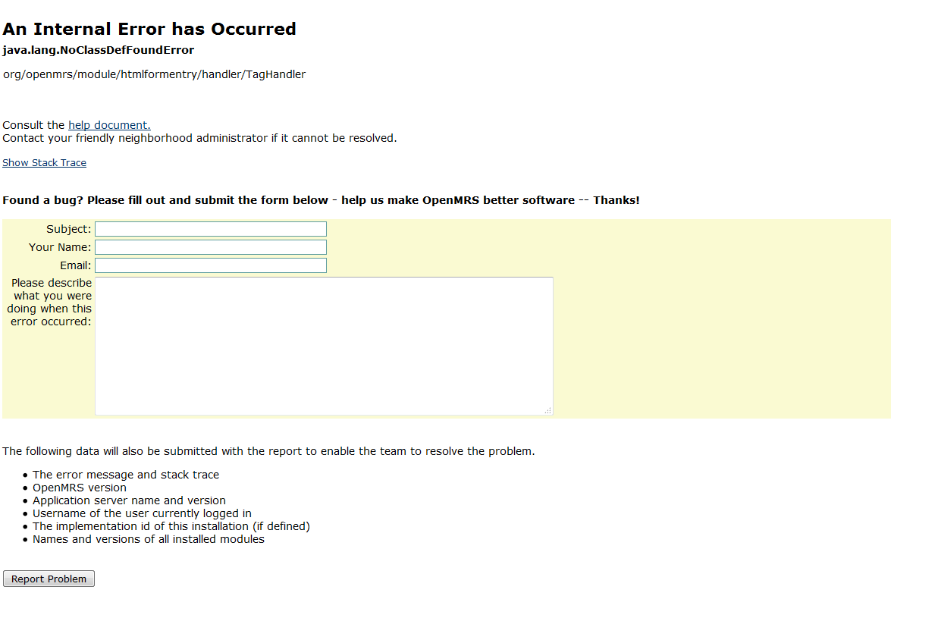Click "The error message and stack trace" bullet
The height and width of the screenshot is (618, 938).
(126, 475)
